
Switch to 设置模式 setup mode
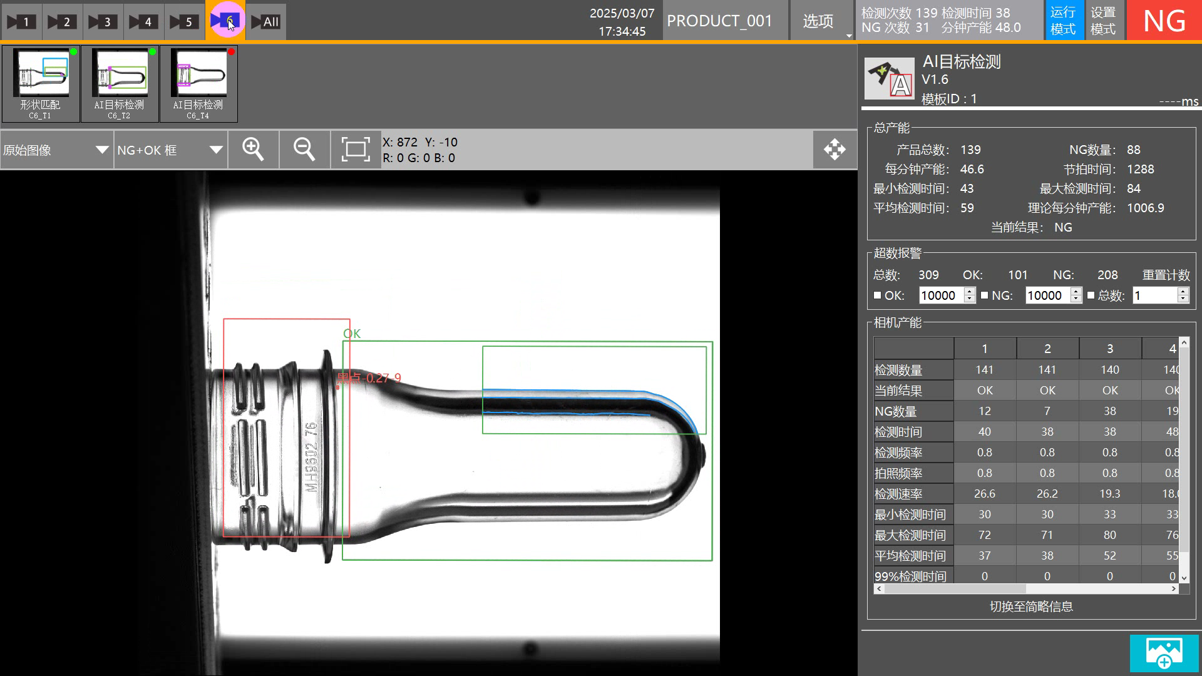[1103, 21]
